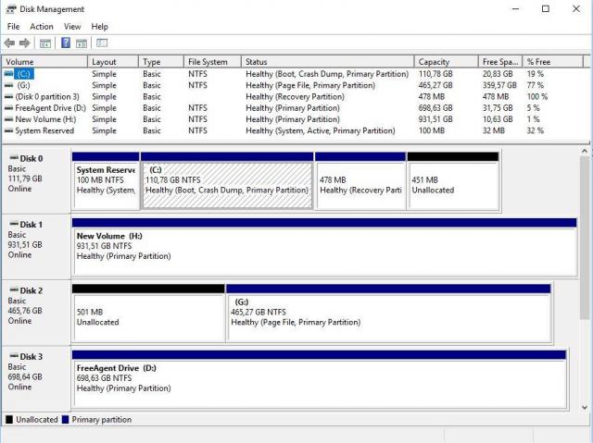Viewport: 593px width, 443px height.
Task: Click the blue Help question mark icon
Action: [67, 43]
